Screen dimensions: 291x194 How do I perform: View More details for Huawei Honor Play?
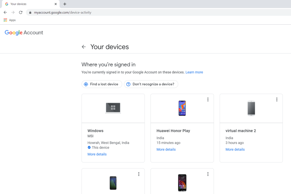tap(166, 149)
